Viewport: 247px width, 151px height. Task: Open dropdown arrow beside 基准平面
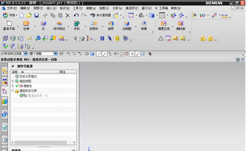(18, 26)
